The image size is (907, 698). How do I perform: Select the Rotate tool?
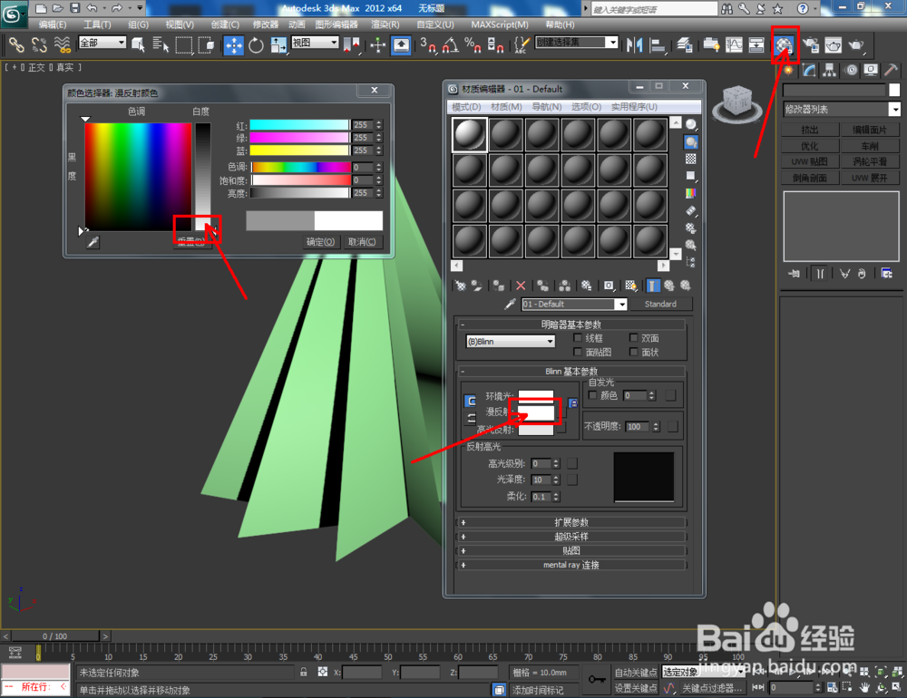pyautogui.click(x=256, y=45)
